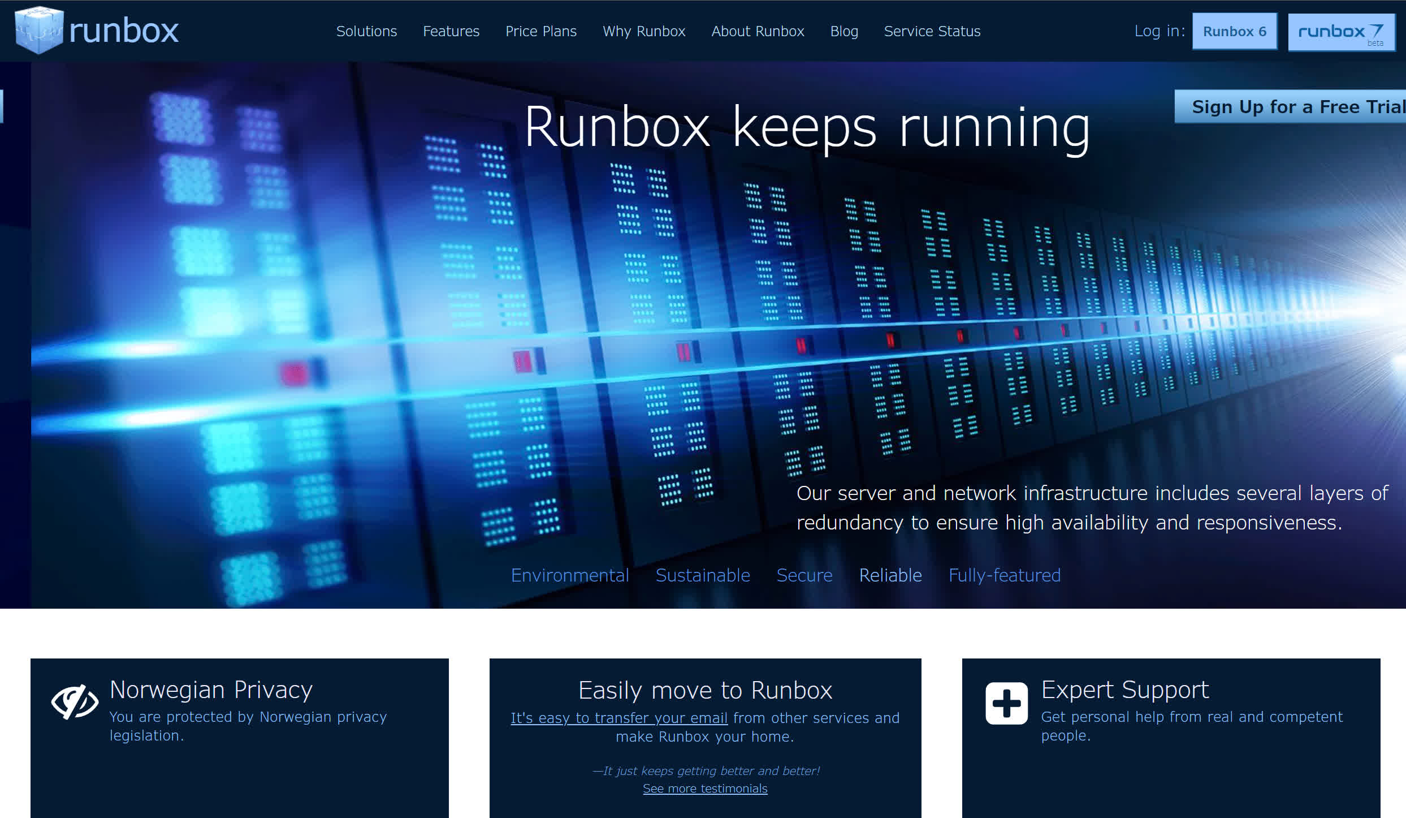1406x818 pixels.
Task: Open the Why Runbox menu
Action: pos(644,31)
